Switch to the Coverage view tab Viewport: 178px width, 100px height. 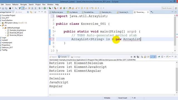tap(76, 57)
